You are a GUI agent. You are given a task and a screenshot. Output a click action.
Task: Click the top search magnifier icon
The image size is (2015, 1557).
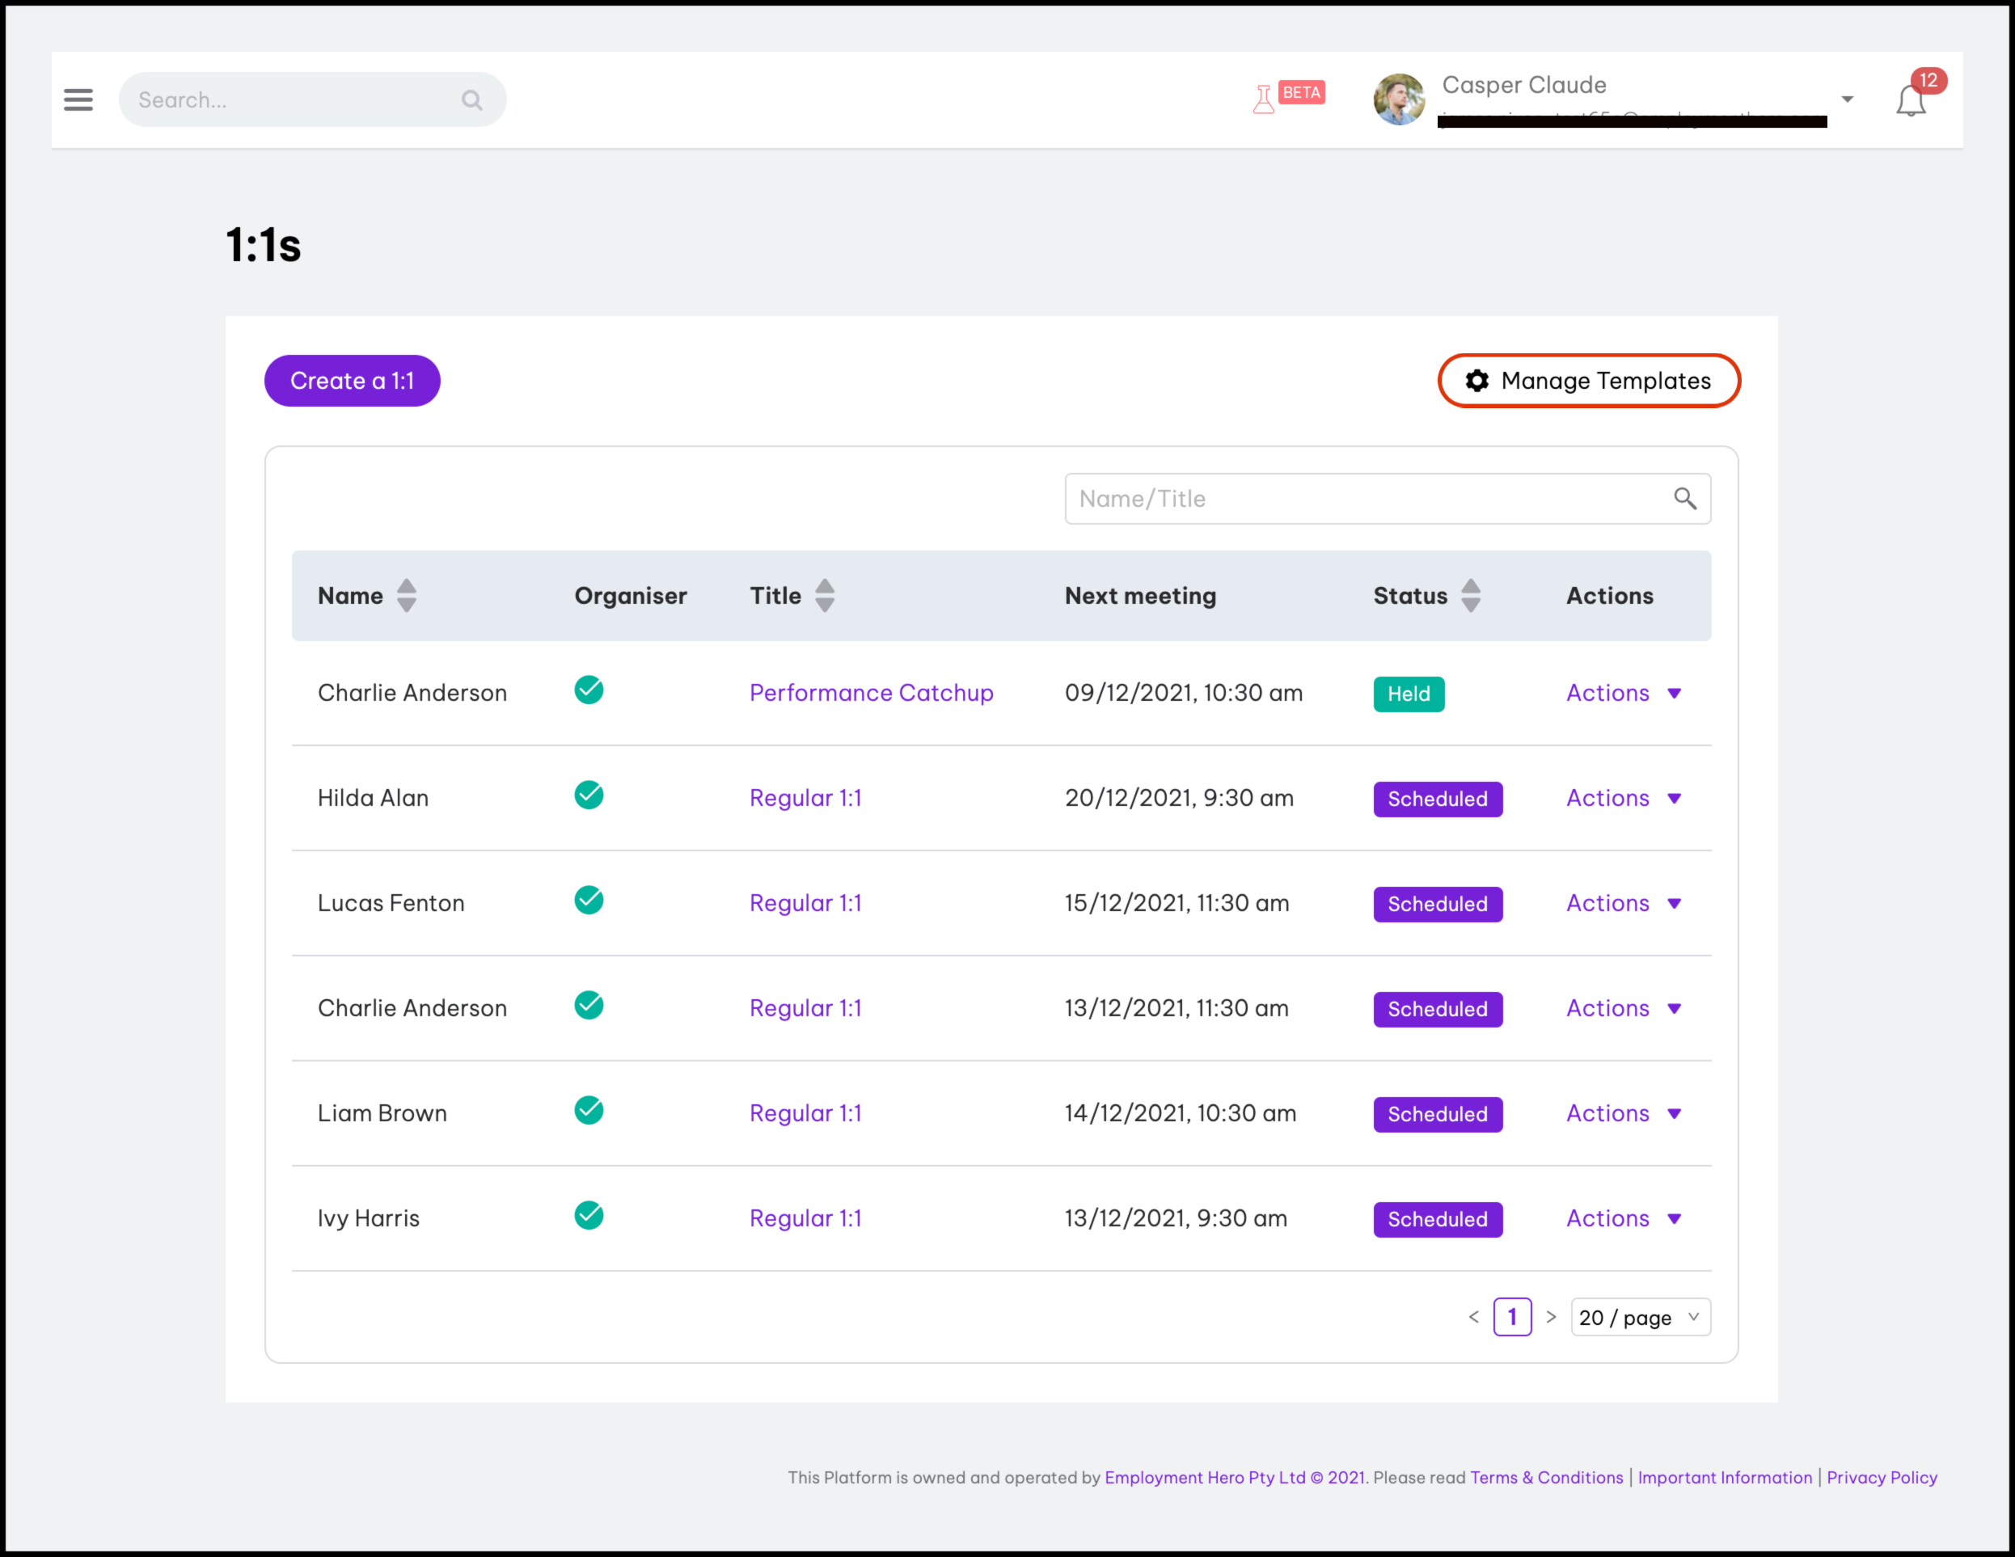point(471,99)
